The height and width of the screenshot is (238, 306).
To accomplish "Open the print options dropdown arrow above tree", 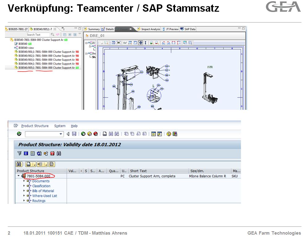I will coord(34,165).
